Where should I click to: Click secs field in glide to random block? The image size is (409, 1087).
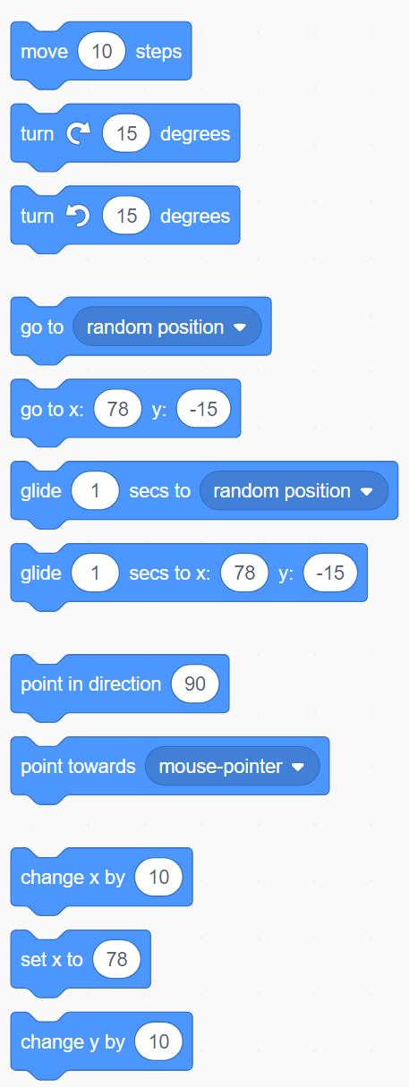[95, 491]
